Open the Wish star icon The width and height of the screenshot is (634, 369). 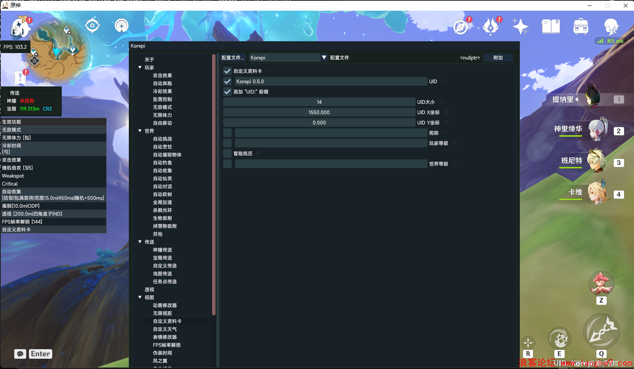coord(520,27)
